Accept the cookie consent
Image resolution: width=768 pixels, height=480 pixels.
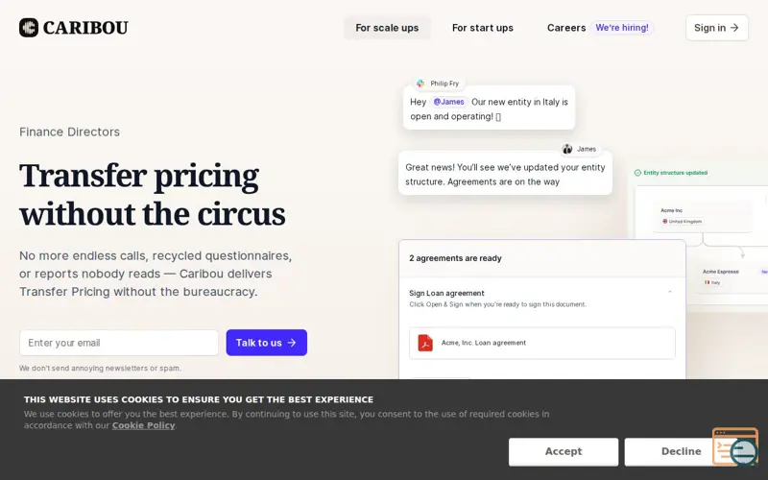[x=564, y=451]
